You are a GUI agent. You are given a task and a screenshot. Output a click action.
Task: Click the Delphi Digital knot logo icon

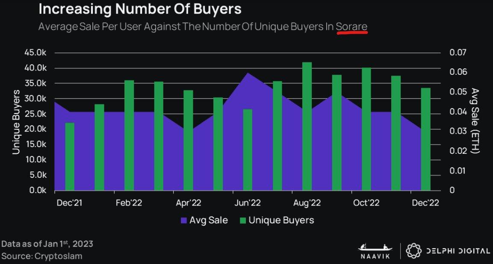pos(413,251)
